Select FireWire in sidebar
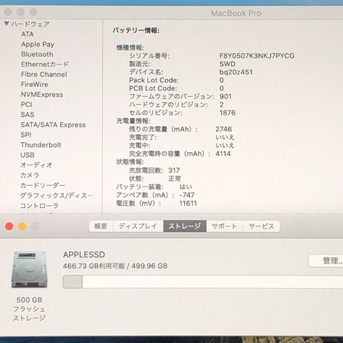Image resolution: width=343 pixels, height=343 pixels. coord(34,84)
